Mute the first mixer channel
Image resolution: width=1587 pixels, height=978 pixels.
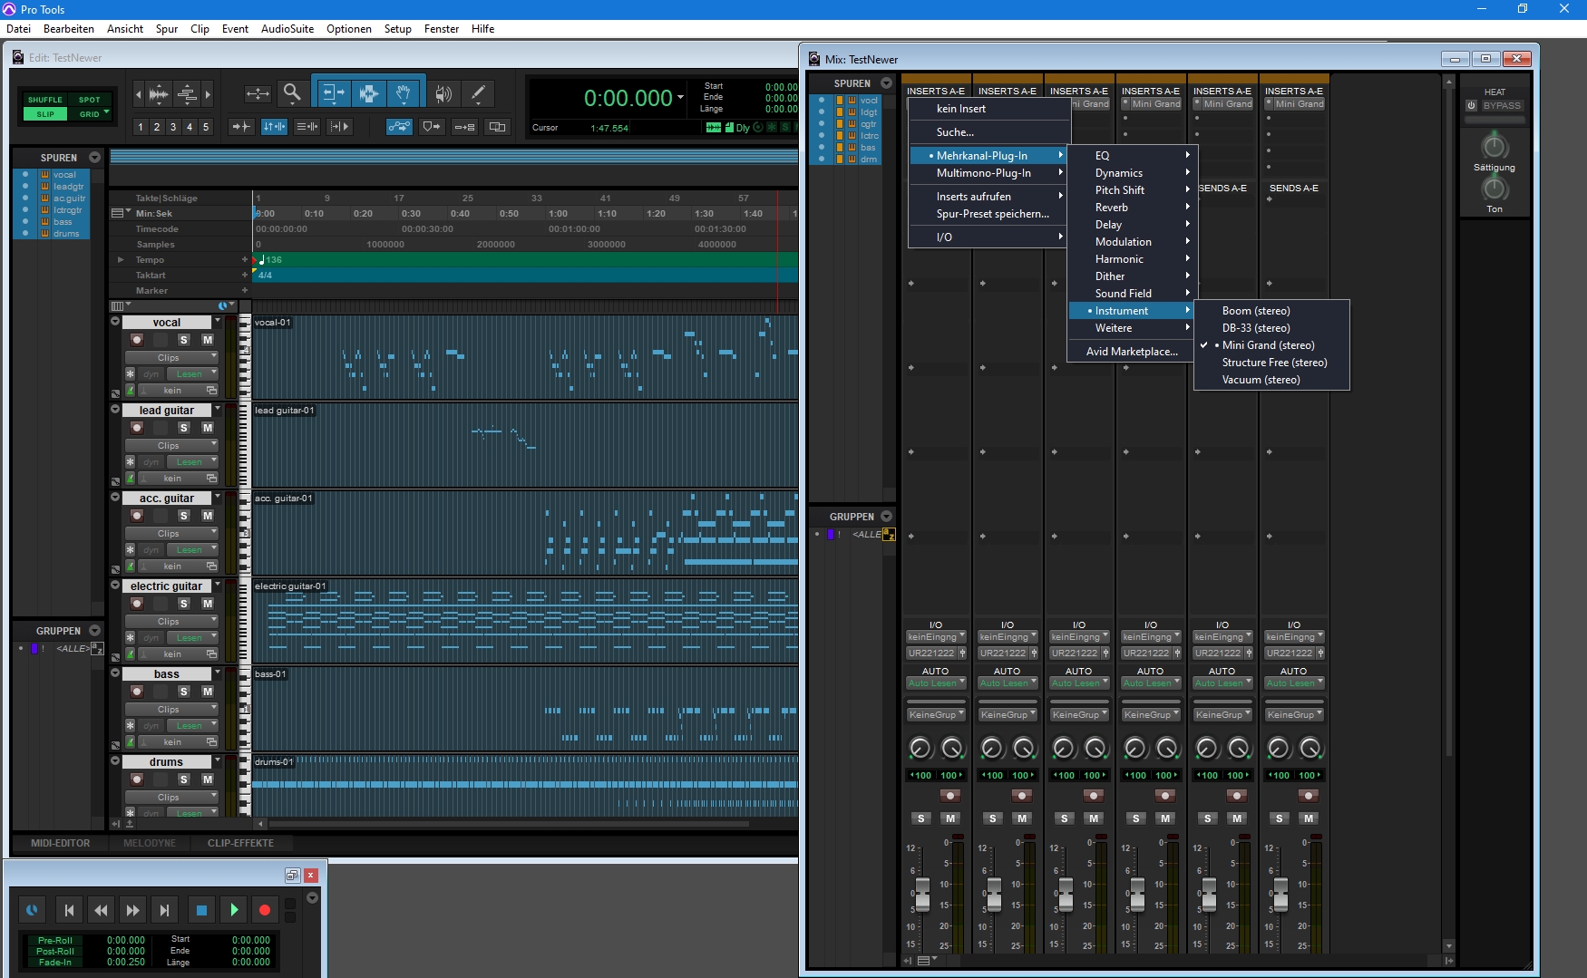[949, 818]
